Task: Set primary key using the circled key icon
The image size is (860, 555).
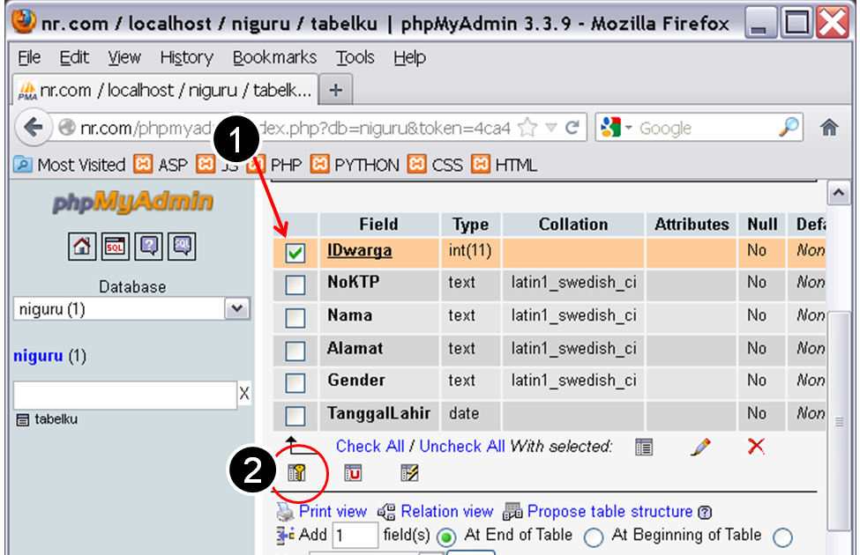Action: pos(297,473)
